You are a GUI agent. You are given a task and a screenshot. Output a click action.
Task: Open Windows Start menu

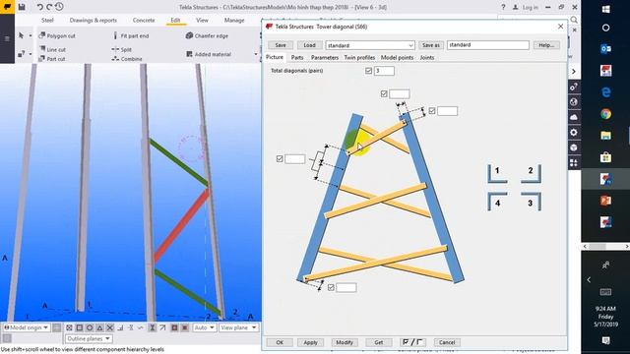[x=606, y=9]
